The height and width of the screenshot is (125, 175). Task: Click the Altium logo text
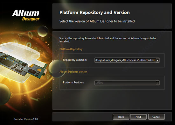[x=26, y=13]
